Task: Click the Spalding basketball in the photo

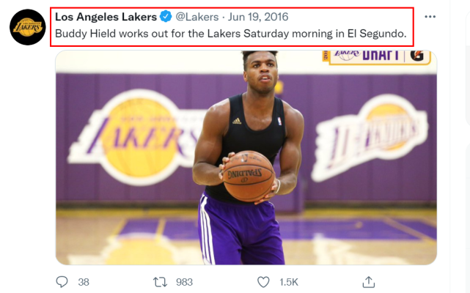Action: tap(249, 176)
